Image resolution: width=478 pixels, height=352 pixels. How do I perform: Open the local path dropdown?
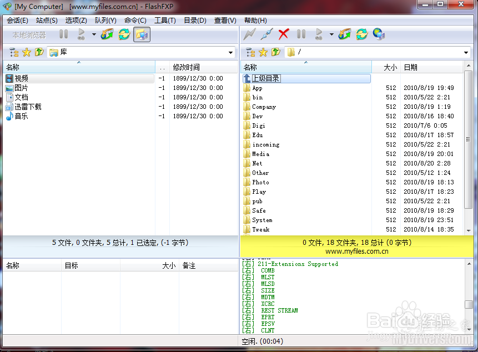232,52
